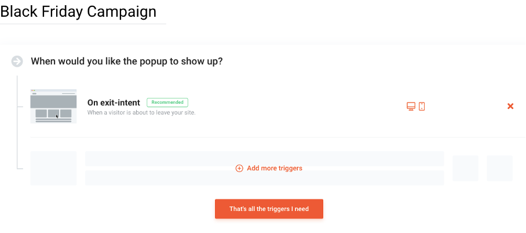The image size is (526, 233).
Task: Click the placeholder thumbnail box at left
Action: 53,168
